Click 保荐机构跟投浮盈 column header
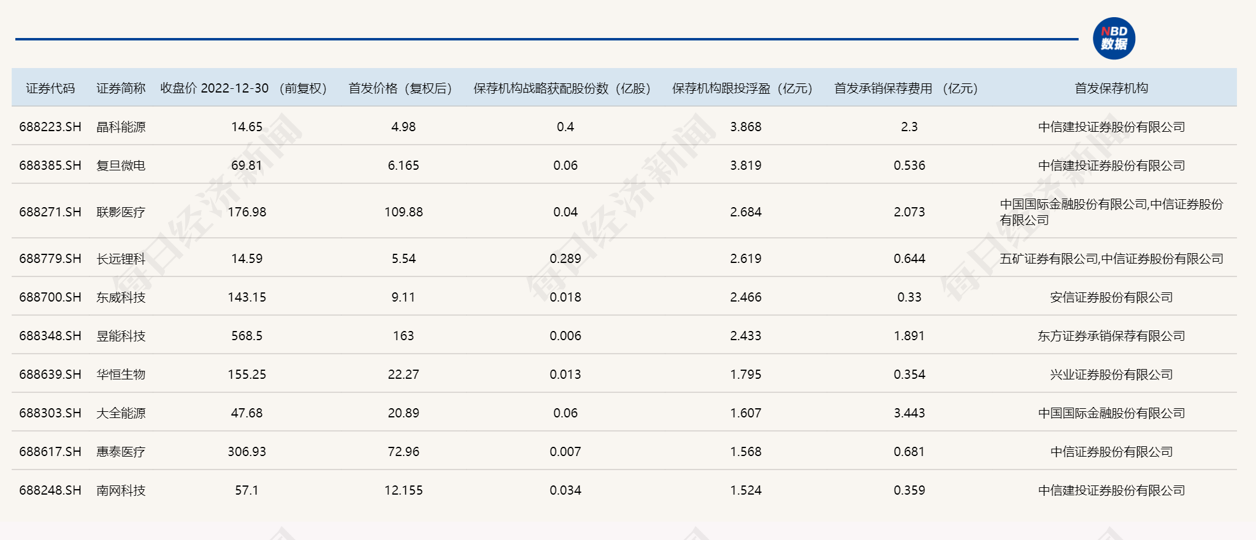 click(743, 88)
